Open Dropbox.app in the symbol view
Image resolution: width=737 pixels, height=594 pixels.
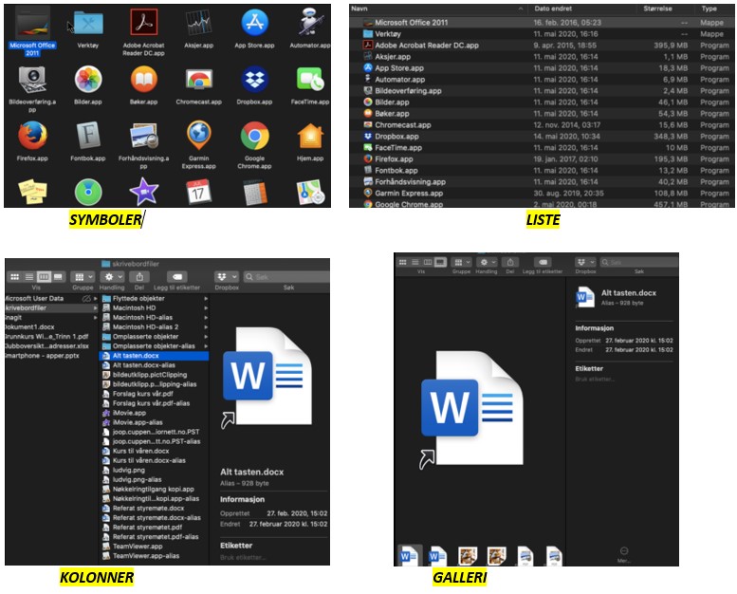pyautogui.click(x=253, y=79)
